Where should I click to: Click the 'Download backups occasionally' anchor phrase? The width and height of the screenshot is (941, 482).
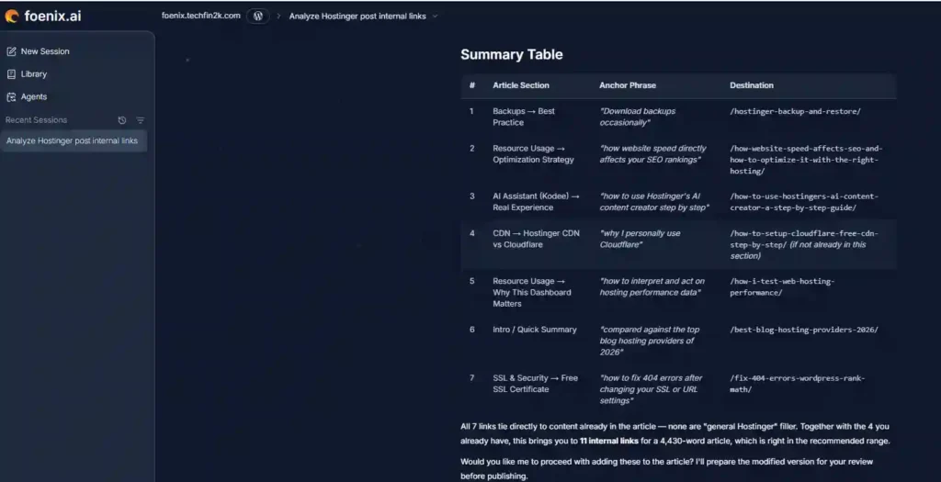click(638, 117)
